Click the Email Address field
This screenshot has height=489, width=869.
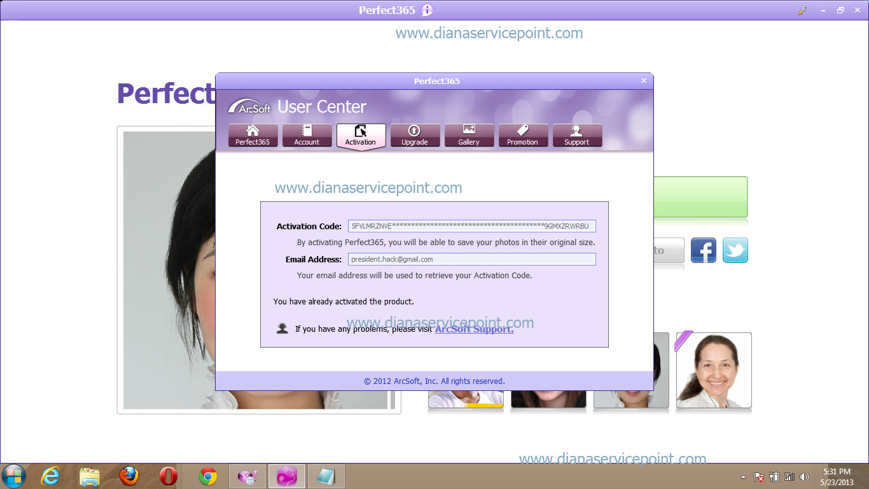[x=472, y=259]
